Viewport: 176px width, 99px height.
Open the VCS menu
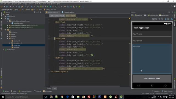click(48, 4)
